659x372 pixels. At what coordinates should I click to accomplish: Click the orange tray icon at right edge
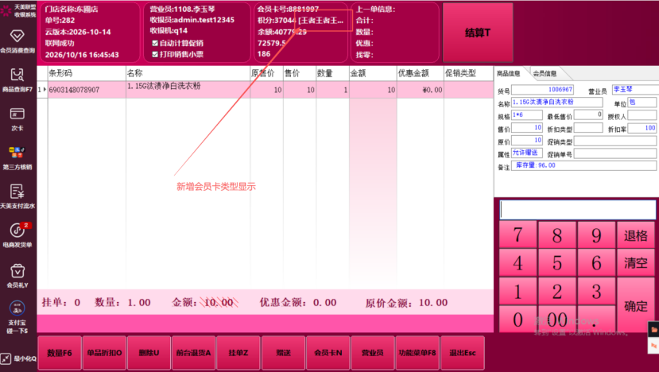[654, 330]
